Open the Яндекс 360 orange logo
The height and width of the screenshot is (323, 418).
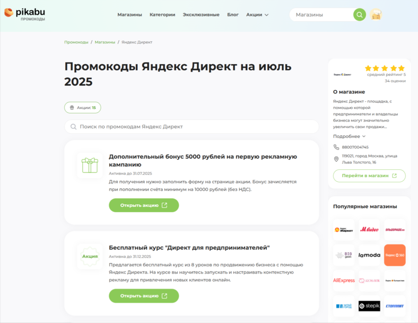(395, 255)
